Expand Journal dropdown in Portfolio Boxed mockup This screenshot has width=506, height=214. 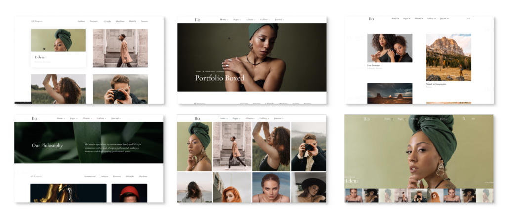tap(279, 20)
